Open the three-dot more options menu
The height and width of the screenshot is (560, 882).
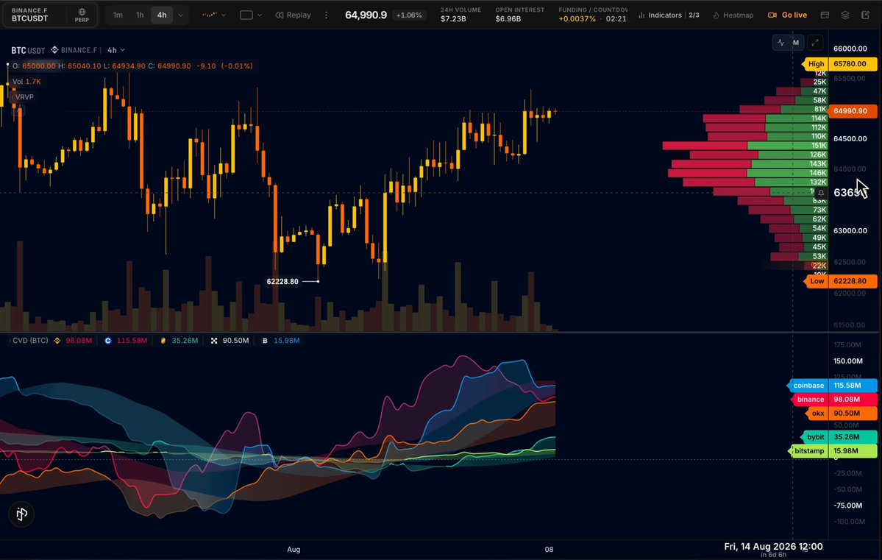[327, 15]
